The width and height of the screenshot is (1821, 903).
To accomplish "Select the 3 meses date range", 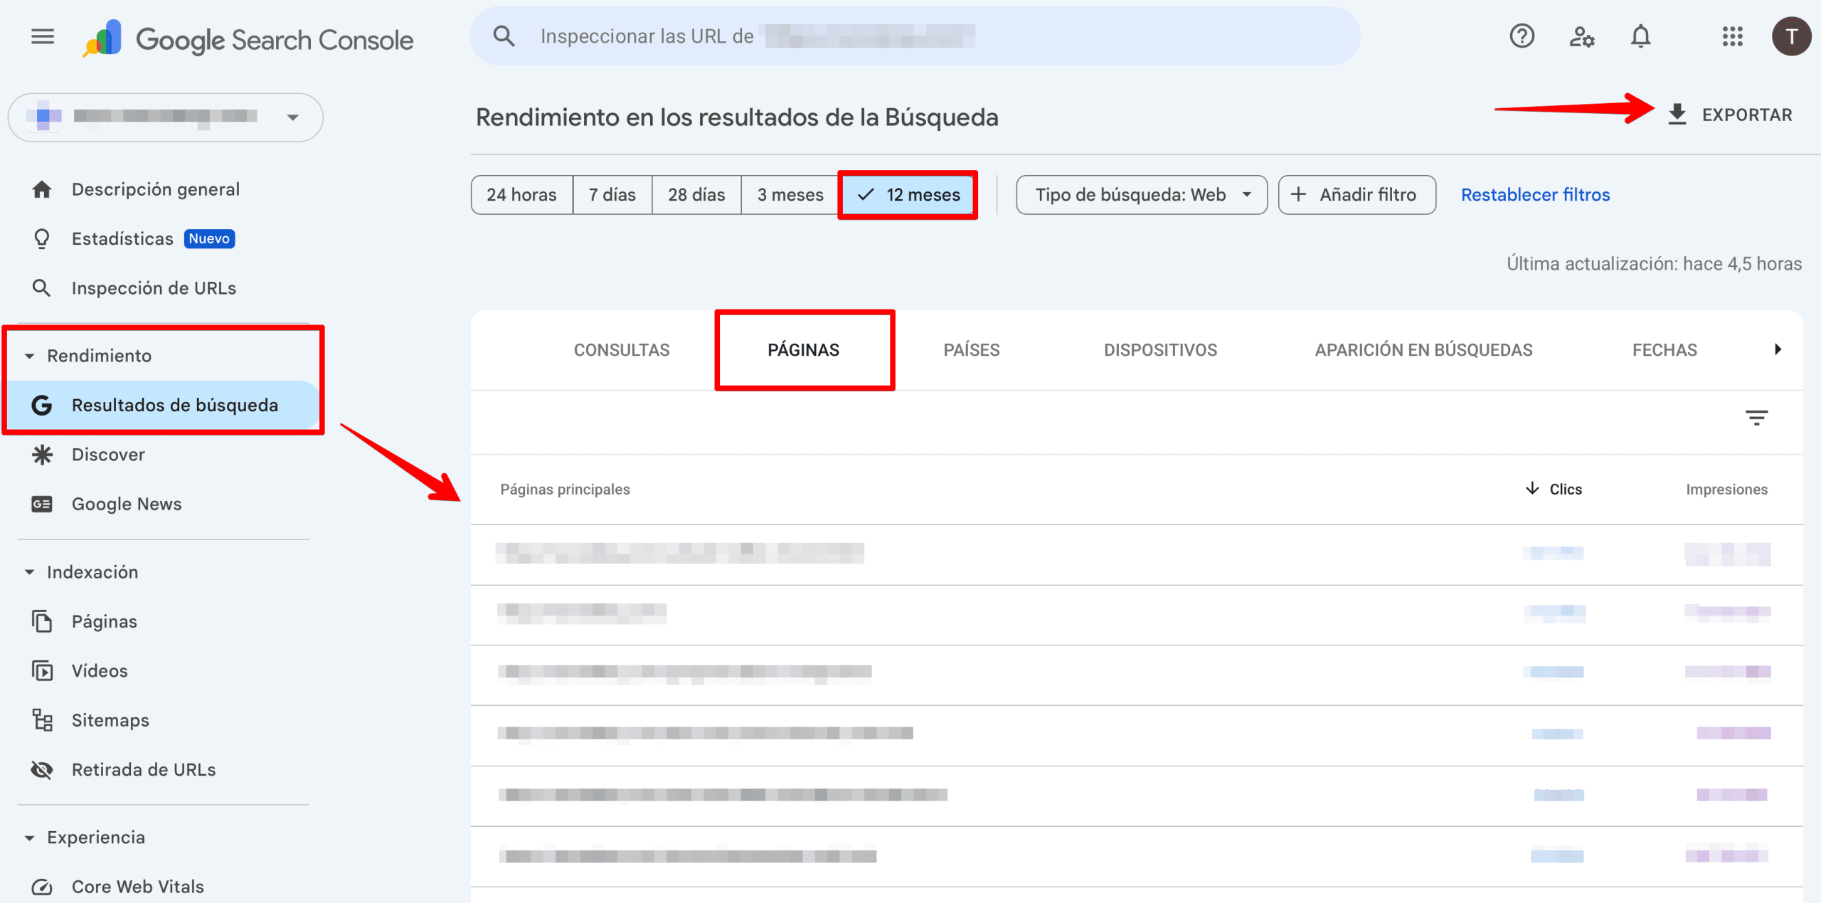I will pyautogui.click(x=790, y=195).
